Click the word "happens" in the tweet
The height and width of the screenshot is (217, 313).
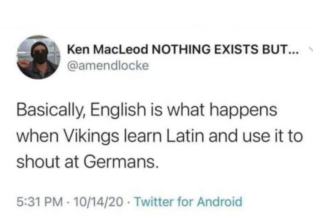pyautogui.click(x=243, y=112)
